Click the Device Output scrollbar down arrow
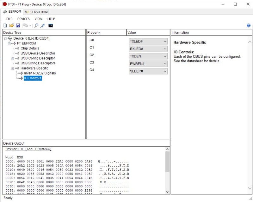 (x=167, y=192)
